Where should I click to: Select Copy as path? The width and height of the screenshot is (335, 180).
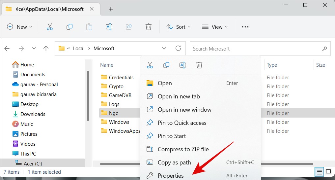pos(201,162)
